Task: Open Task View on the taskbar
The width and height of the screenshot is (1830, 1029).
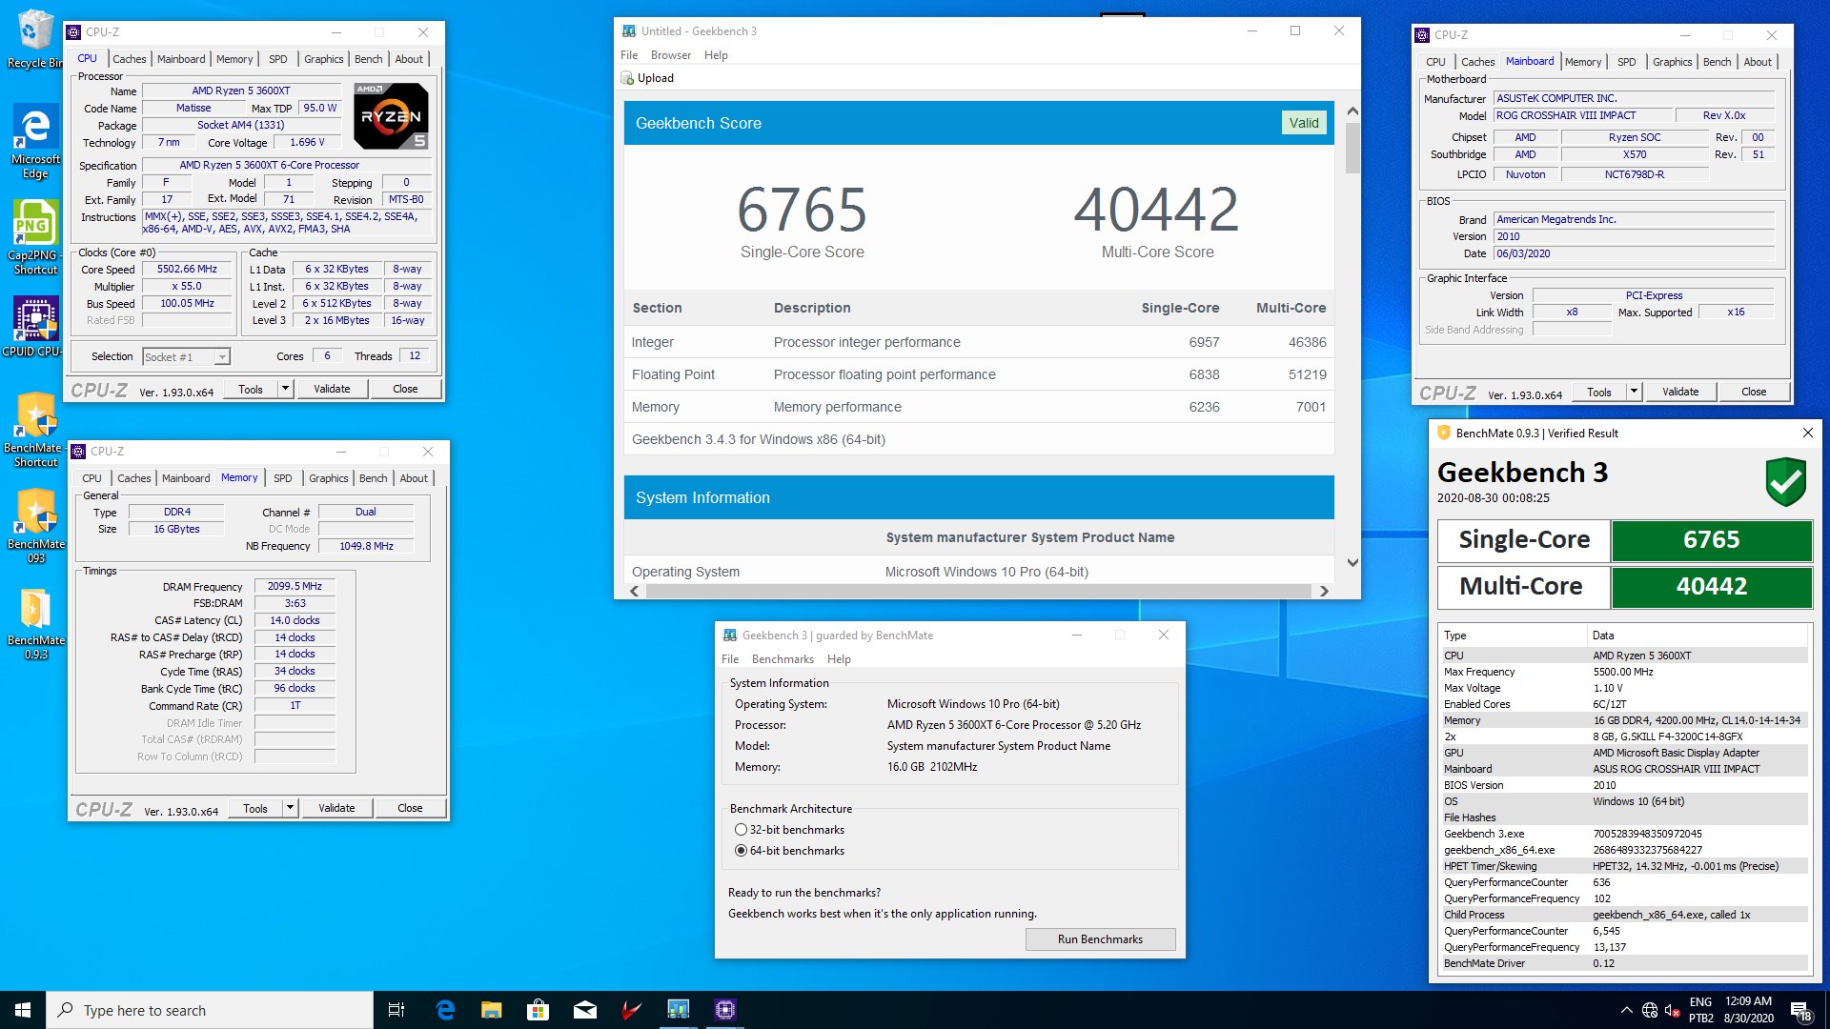Action: (396, 1010)
